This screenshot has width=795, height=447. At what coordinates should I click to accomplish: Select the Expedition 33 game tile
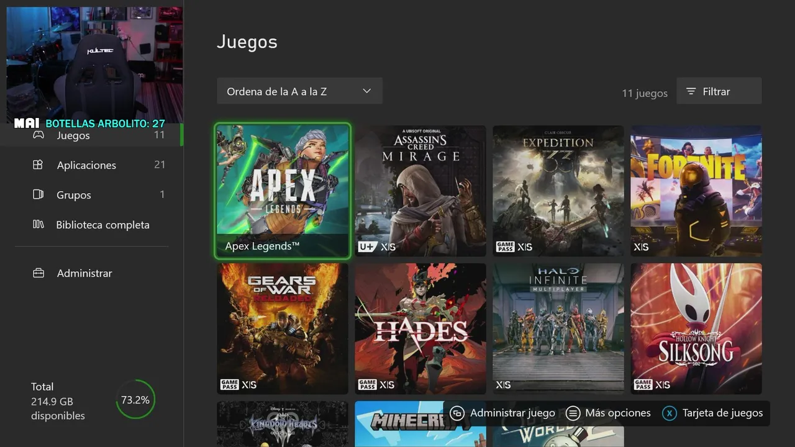coord(558,191)
